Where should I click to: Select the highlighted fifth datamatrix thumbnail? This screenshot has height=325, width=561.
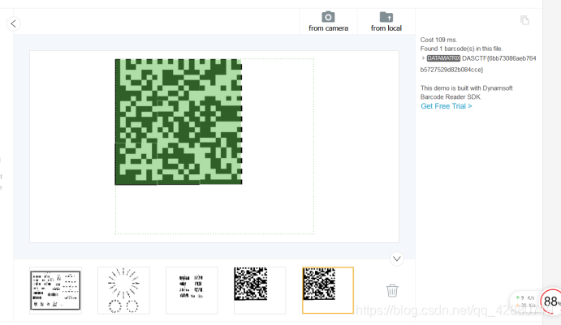(x=328, y=290)
